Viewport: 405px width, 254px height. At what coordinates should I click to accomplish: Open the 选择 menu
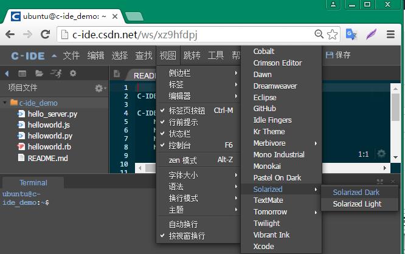[x=120, y=55]
